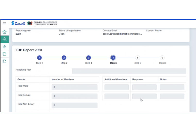Image resolution: width=196 pixels, height=130 pixels.
Task: Advance to step circle 5
Action: coord(137,58)
